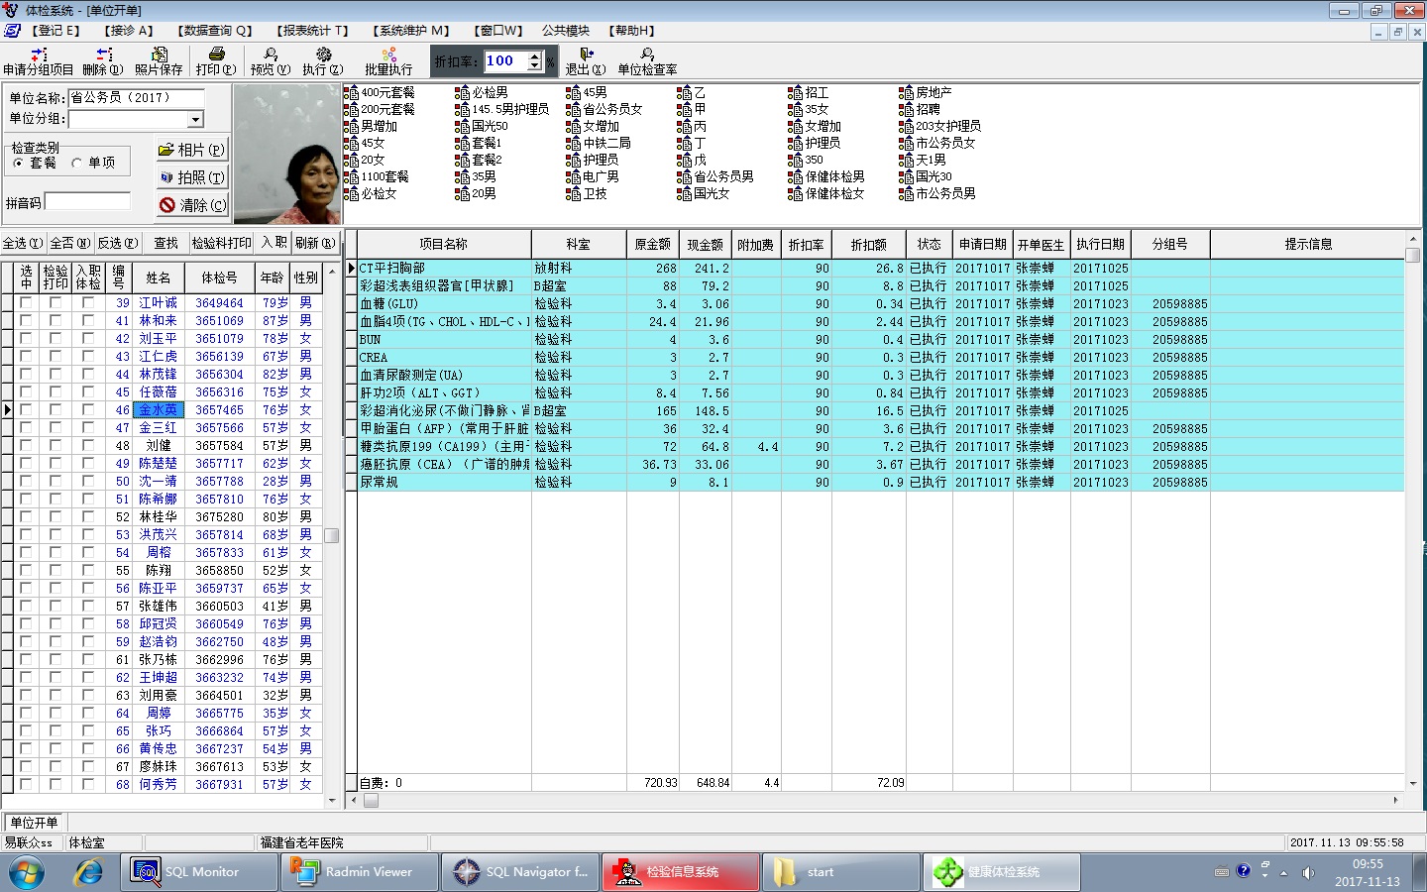Viewport: 1427px width, 892px height.
Task: Open the 数据查询 menu
Action: point(215,31)
